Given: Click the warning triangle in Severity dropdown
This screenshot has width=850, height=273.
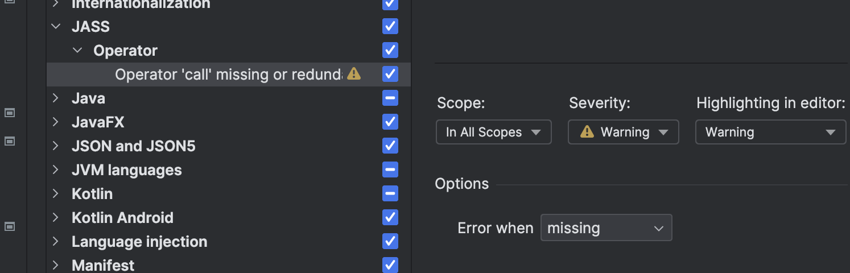Looking at the screenshot, I should [587, 132].
